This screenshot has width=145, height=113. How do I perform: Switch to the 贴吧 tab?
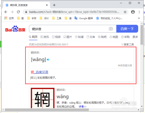point(102,37)
